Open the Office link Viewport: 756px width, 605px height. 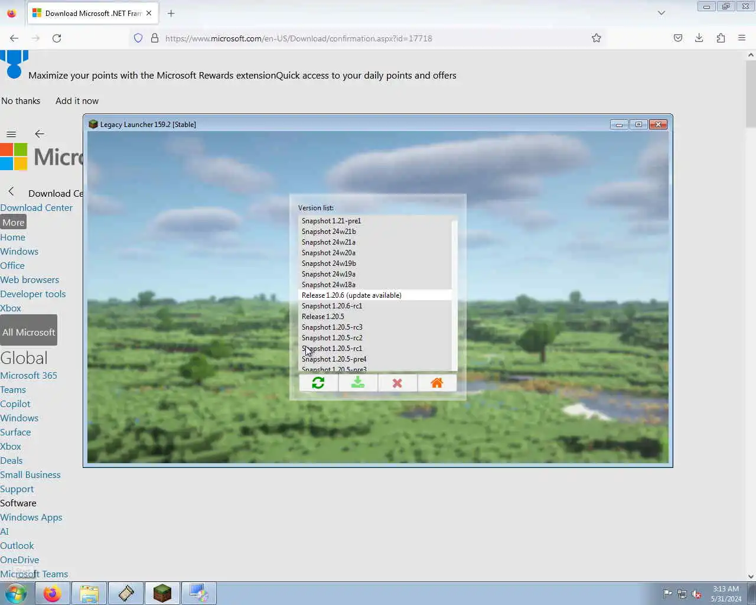coord(12,266)
